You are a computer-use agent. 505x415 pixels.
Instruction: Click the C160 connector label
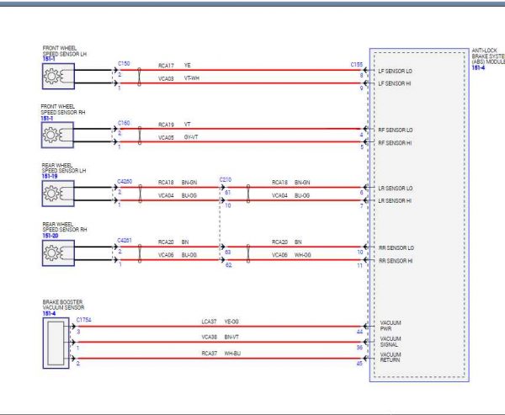click(124, 123)
